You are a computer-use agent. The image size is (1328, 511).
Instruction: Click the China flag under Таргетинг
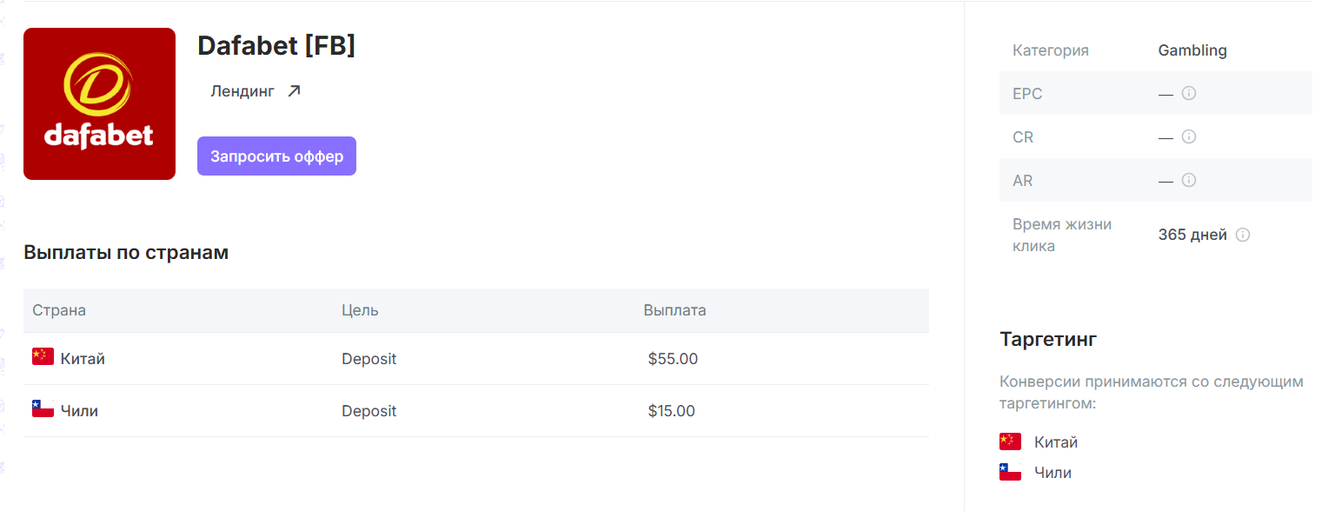pyautogui.click(x=1010, y=441)
